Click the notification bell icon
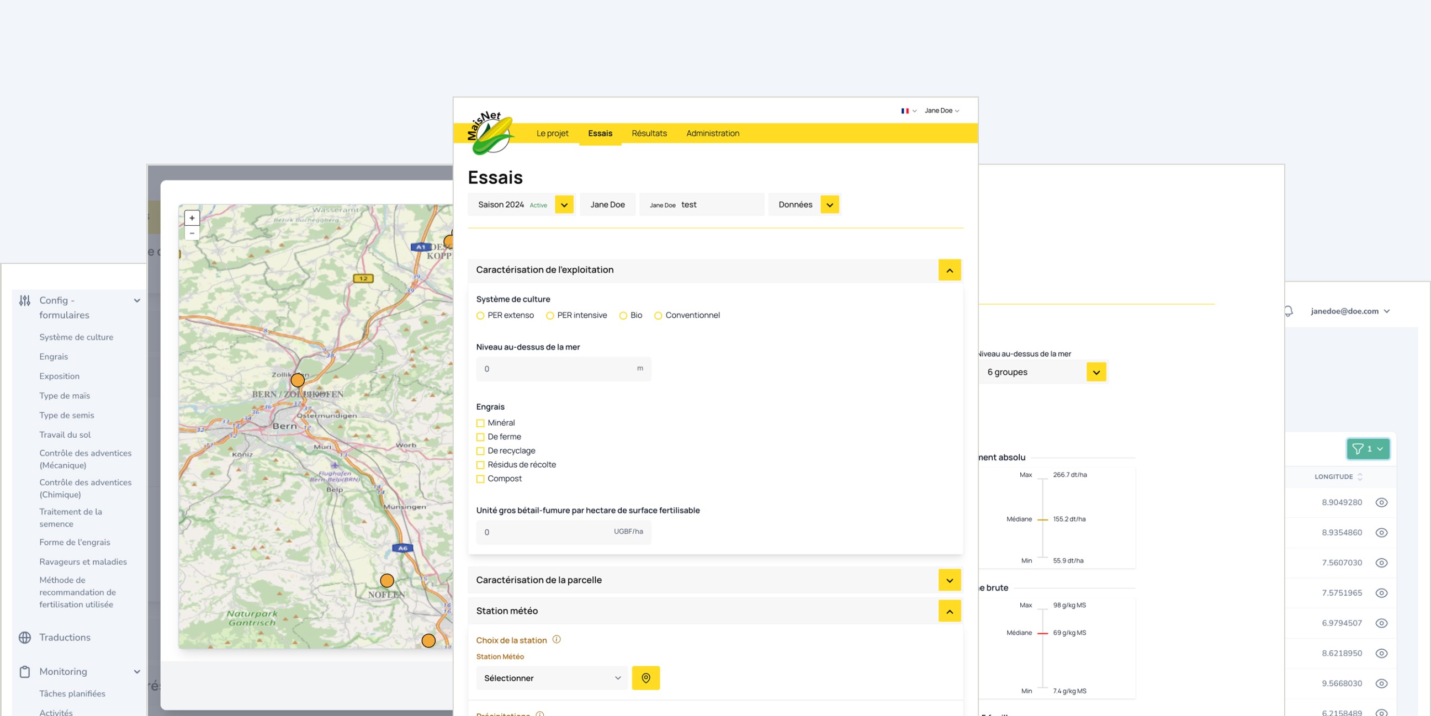Image resolution: width=1431 pixels, height=716 pixels. pyautogui.click(x=1288, y=311)
